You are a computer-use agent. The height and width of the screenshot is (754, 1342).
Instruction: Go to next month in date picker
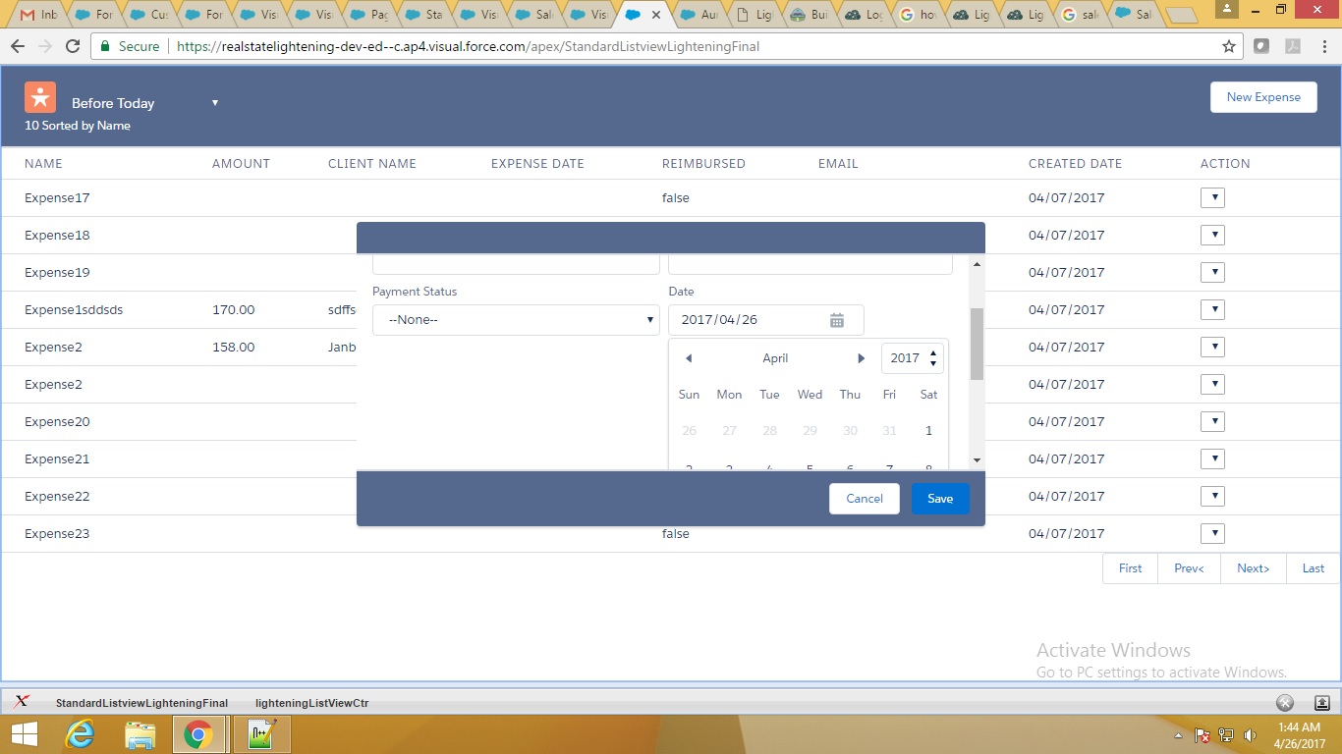click(x=861, y=358)
